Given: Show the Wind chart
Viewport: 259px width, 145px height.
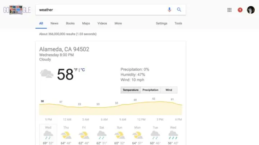Looking at the screenshot, I should coord(169,90).
